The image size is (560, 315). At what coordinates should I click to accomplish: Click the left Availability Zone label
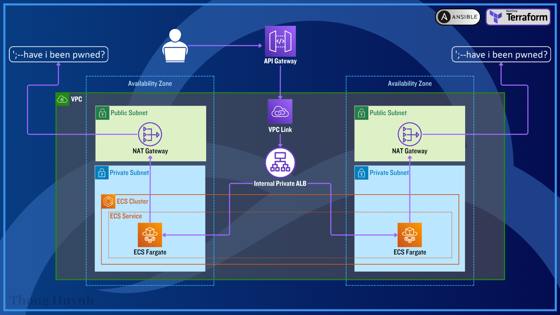click(150, 84)
